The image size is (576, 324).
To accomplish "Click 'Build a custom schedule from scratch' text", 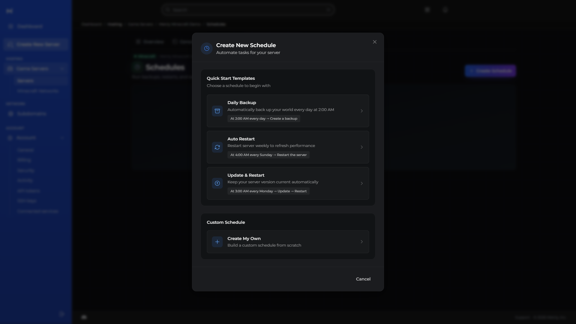I will (264, 245).
